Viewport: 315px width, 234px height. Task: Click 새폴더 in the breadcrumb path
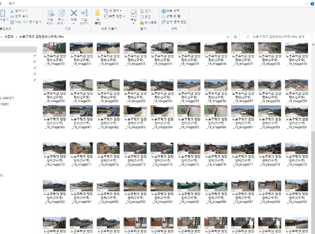point(9,36)
